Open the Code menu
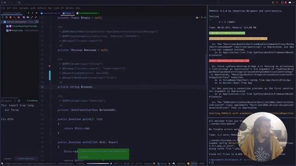Image resolution: width=296 pixels, height=166 pixels. pos(33,8)
